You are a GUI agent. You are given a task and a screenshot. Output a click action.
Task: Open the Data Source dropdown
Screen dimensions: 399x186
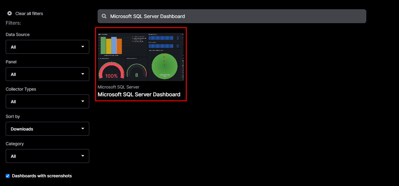point(47,47)
